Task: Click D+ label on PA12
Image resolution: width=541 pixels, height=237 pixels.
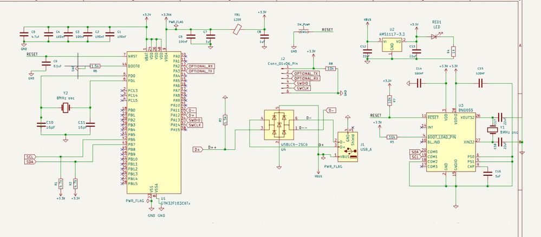Action: click(192, 115)
